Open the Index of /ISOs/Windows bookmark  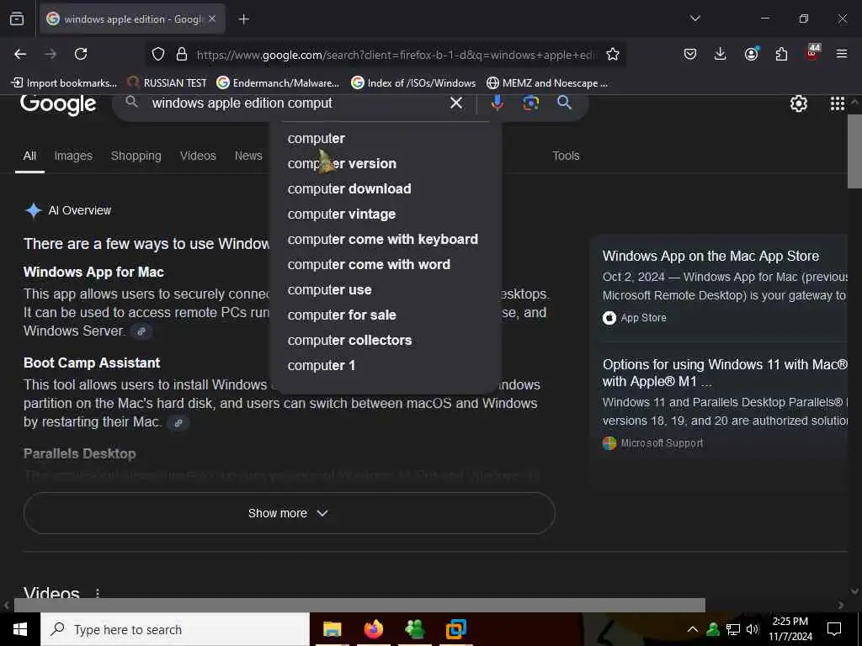click(x=413, y=83)
